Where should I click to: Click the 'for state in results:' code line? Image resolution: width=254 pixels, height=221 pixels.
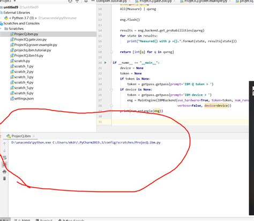139,36
